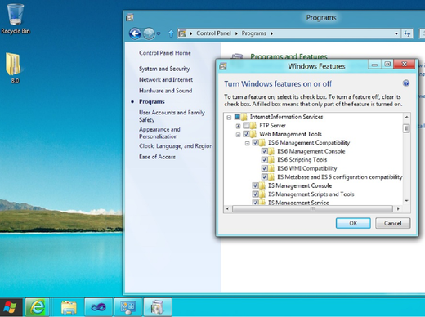Uncheck IIS Management Scripts and Tools checkbox
This screenshot has height=317, width=425.
click(x=255, y=194)
